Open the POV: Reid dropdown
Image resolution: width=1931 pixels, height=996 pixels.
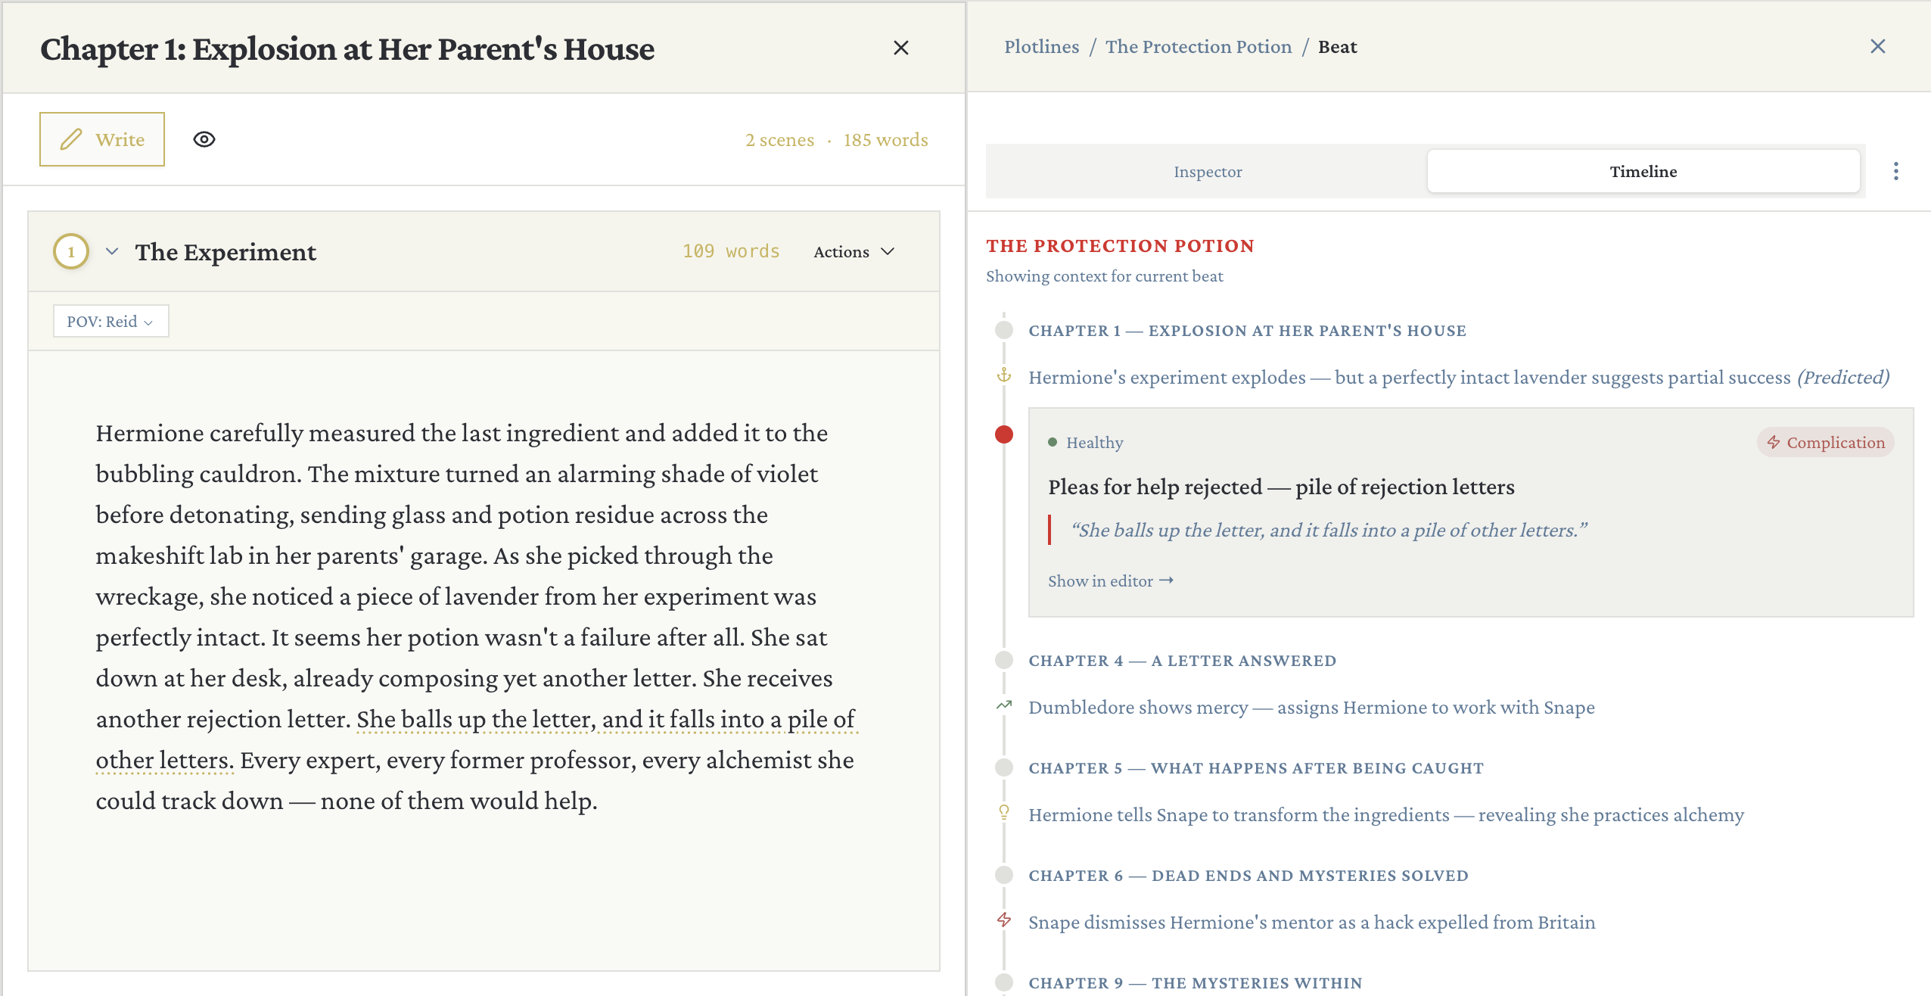coord(110,320)
